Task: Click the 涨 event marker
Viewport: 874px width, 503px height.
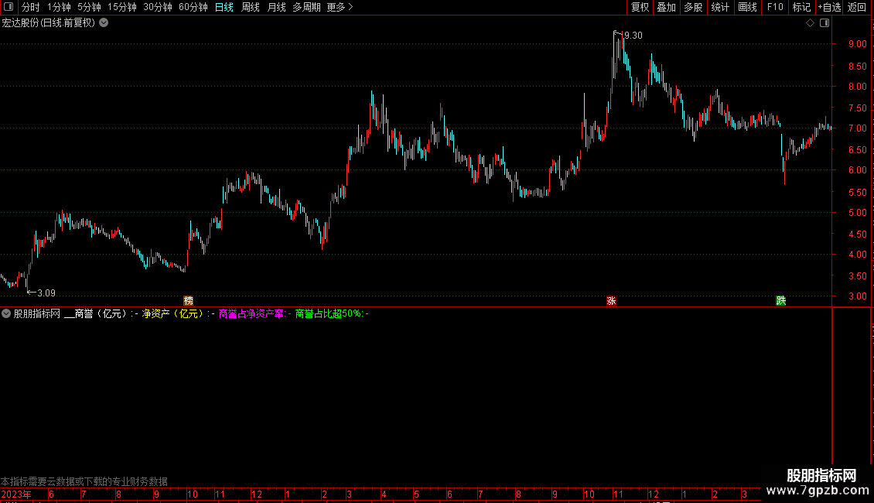Action: pyautogui.click(x=612, y=300)
